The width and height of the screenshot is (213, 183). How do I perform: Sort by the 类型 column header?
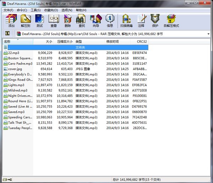tap(89, 41)
